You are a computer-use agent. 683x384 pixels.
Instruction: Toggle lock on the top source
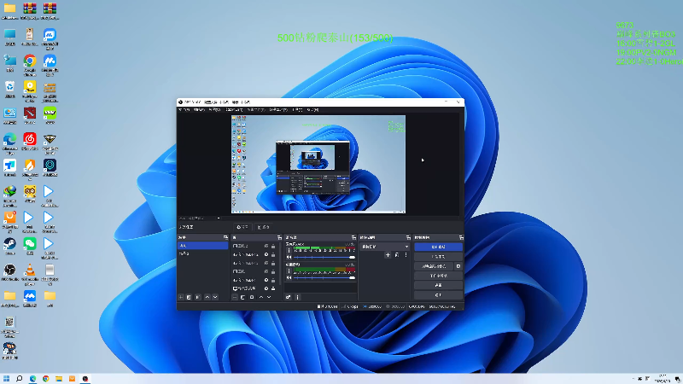[273, 246]
